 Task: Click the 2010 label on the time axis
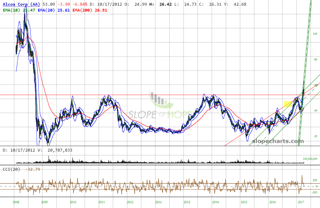73,202
